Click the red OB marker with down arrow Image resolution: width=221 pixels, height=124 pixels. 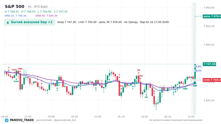tap(138, 71)
